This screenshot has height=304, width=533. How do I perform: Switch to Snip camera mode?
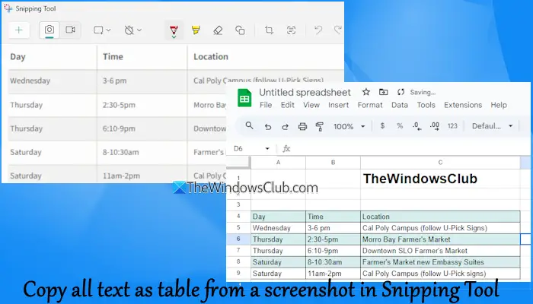tap(49, 30)
